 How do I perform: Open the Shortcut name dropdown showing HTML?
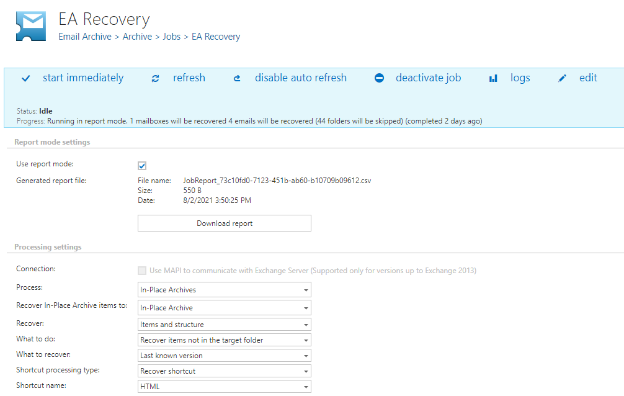(x=225, y=386)
